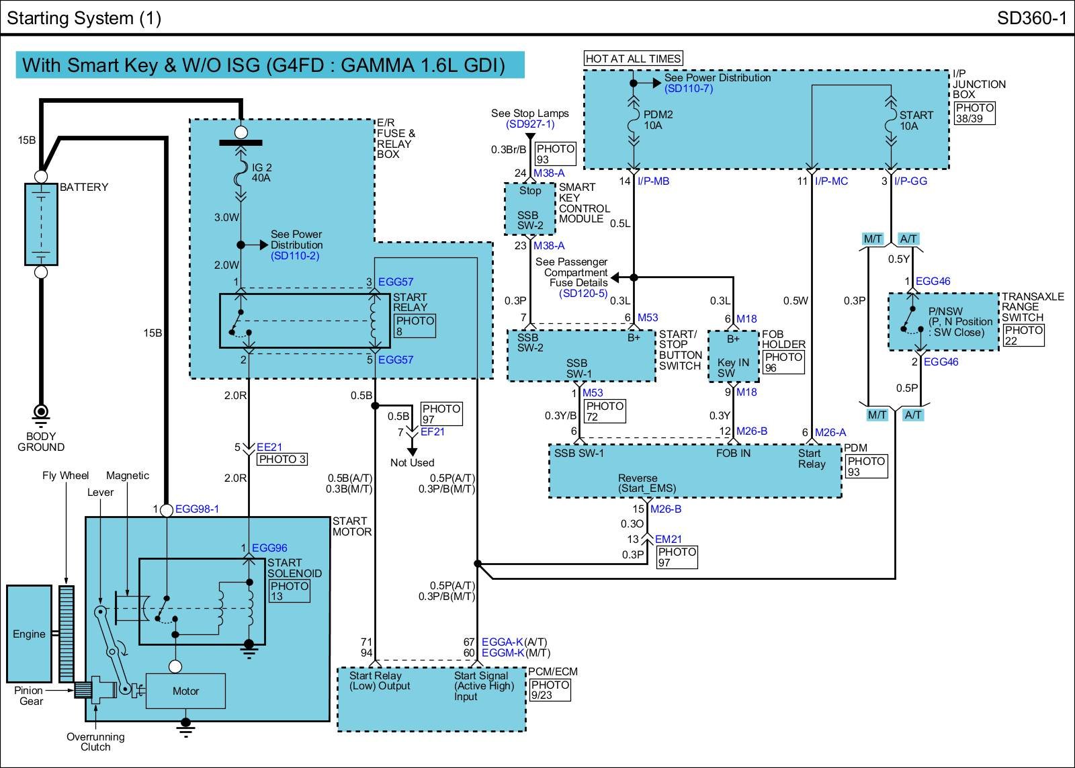
Task: Open the SD110-7 power distribution link
Action: point(688,89)
